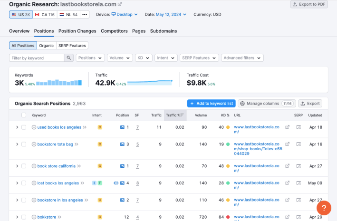Viewport: 337px width, 221px height.
Task: Add 'lost books los angeles' via plus icon
Action: tap(34, 183)
